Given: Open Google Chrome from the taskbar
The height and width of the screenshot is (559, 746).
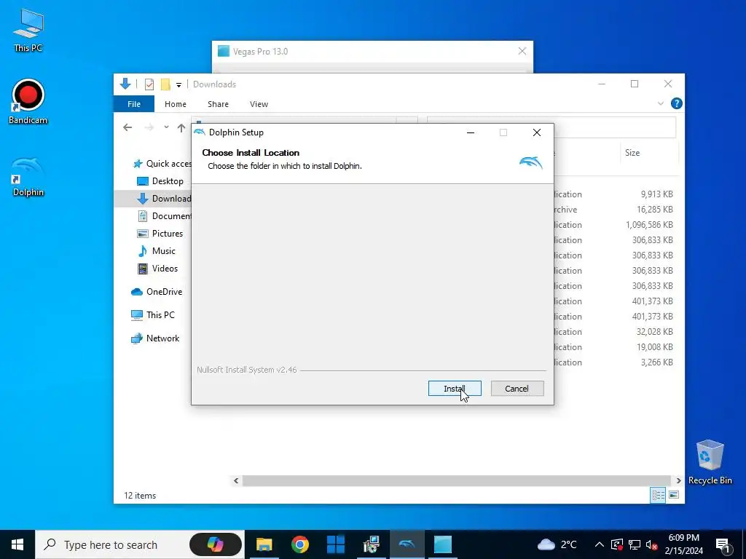Looking at the screenshot, I should [x=299, y=544].
